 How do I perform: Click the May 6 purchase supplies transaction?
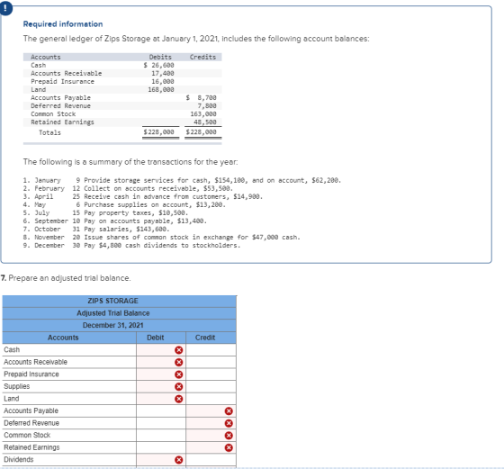[124, 204]
